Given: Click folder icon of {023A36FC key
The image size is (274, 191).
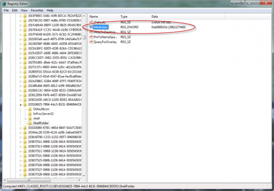Looking at the screenshot, I should (x=25, y=48).
